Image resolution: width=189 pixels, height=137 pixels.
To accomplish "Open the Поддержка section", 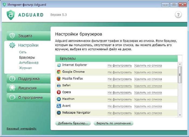I will click(29, 79).
